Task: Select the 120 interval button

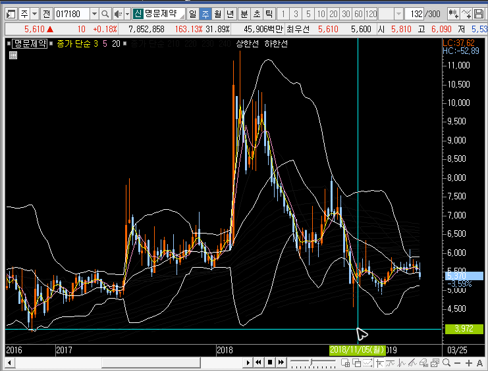Action: pos(371,14)
